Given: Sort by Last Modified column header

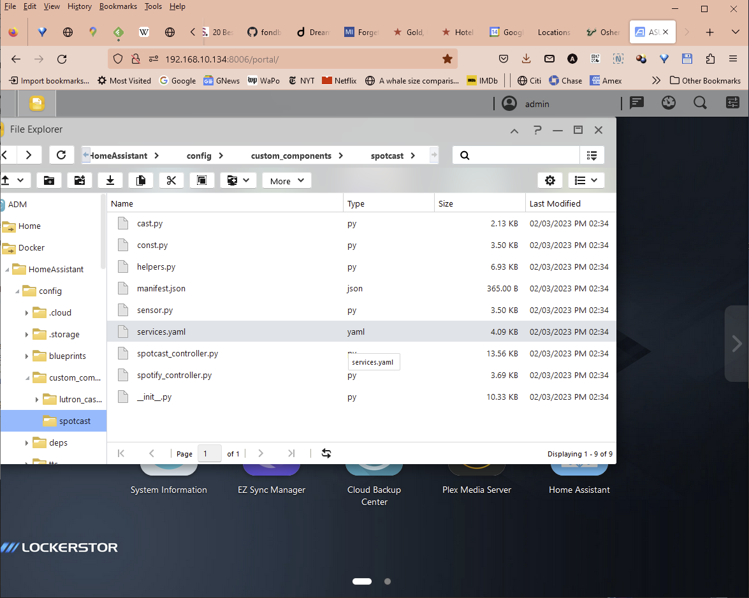Looking at the screenshot, I should tap(571, 203).
